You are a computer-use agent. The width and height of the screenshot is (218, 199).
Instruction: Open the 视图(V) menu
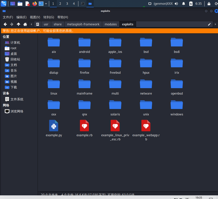click(35, 17)
